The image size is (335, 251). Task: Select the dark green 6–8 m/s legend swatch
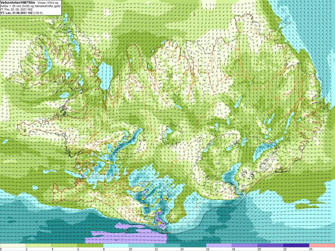90,246
